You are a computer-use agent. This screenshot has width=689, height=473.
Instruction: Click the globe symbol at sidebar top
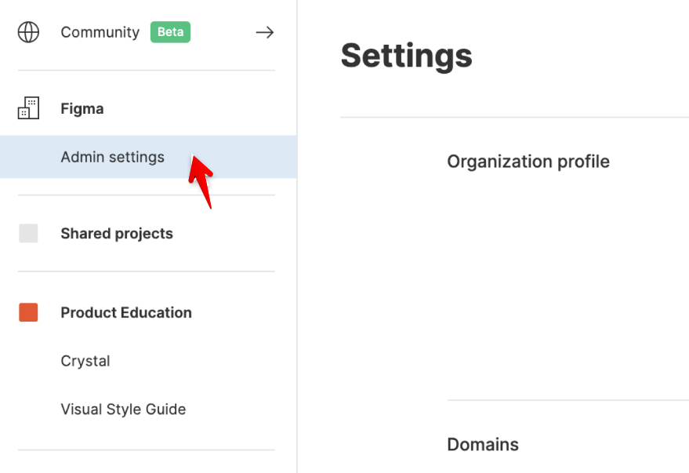(28, 32)
